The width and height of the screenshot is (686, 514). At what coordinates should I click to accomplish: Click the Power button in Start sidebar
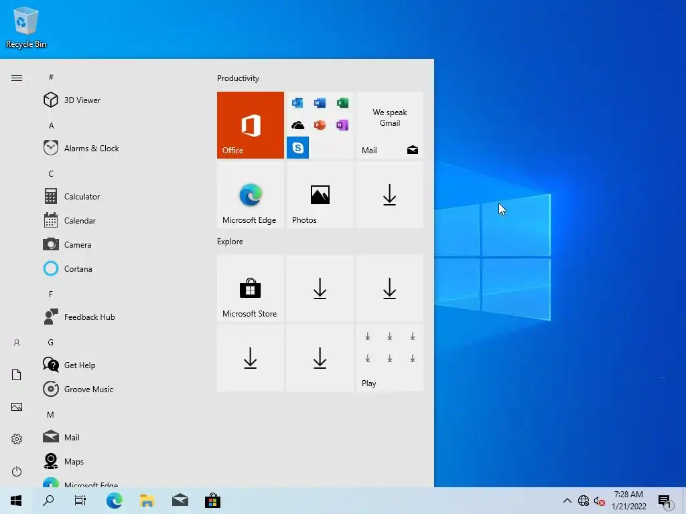(17, 471)
